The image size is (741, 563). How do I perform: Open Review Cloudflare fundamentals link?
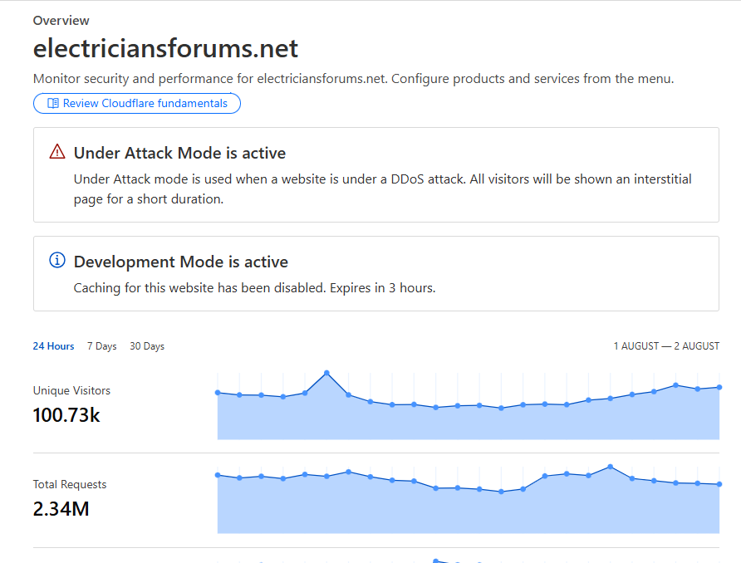tap(136, 104)
